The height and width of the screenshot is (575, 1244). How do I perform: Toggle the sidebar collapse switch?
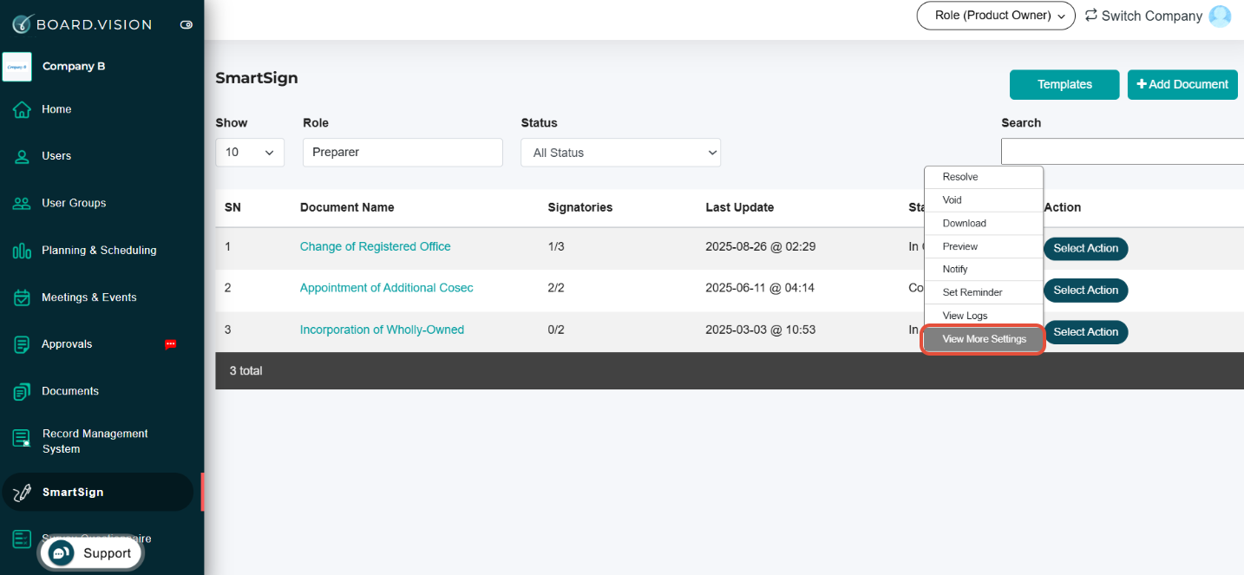coord(186,25)
